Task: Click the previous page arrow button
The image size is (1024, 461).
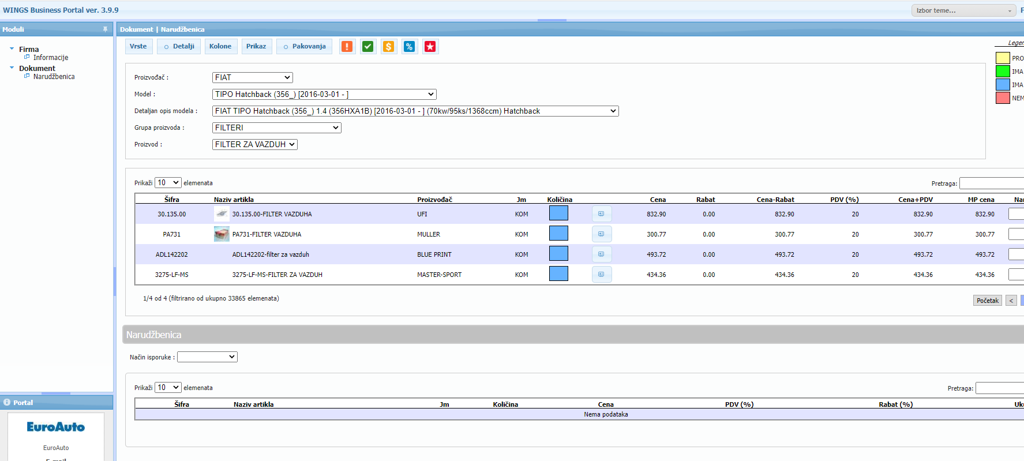Action: [x=1011, y=301]
